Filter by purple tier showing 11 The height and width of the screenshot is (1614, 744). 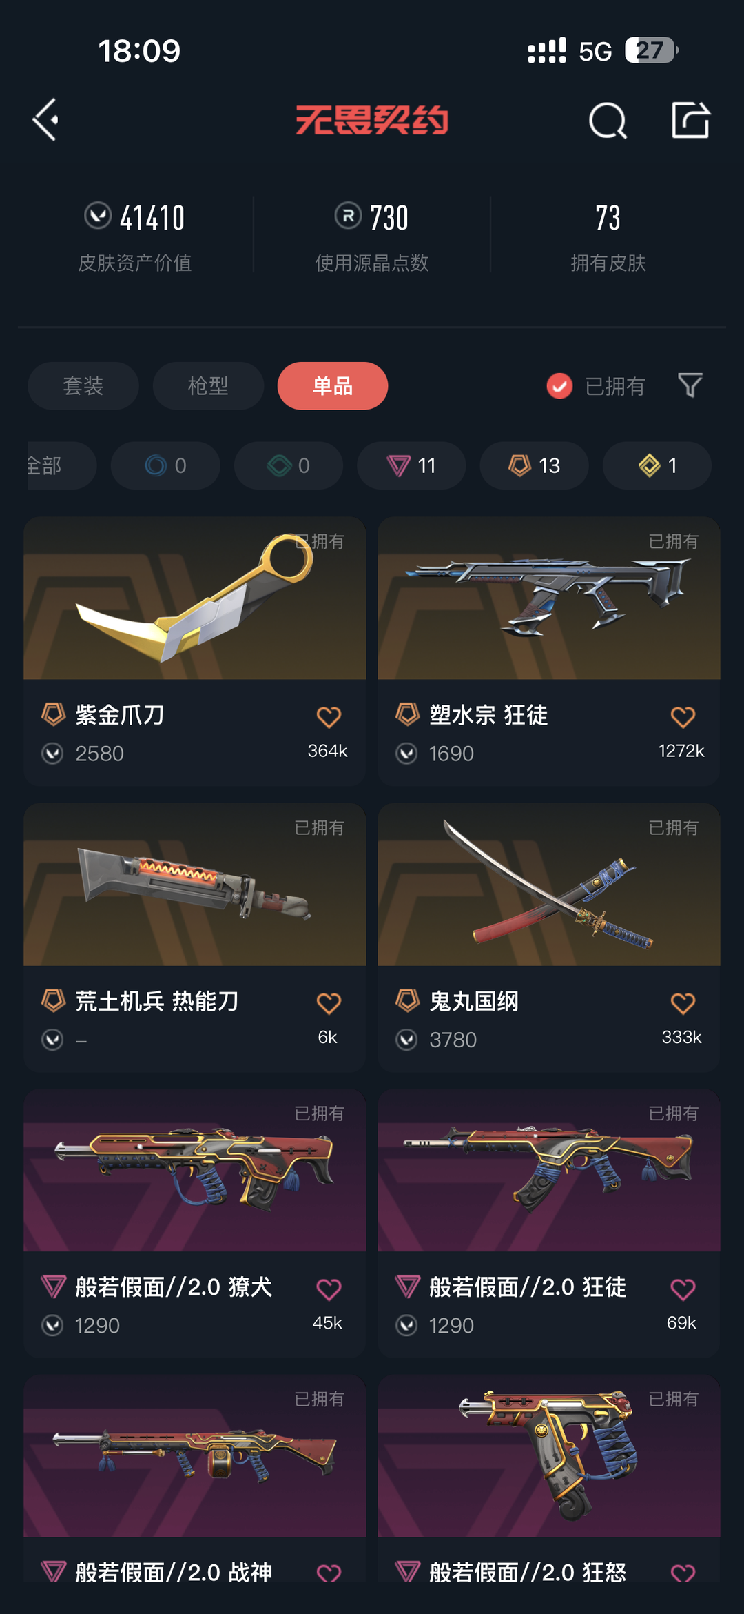[x=411, y=465]
